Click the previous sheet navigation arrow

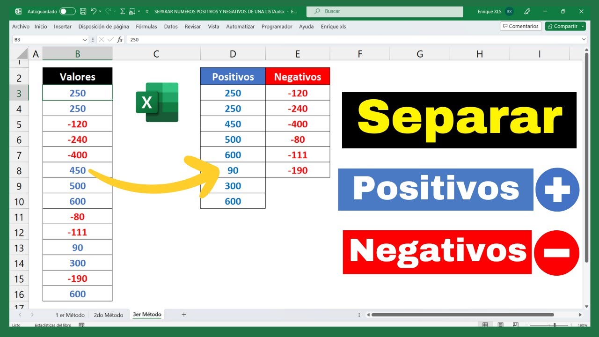19,315
